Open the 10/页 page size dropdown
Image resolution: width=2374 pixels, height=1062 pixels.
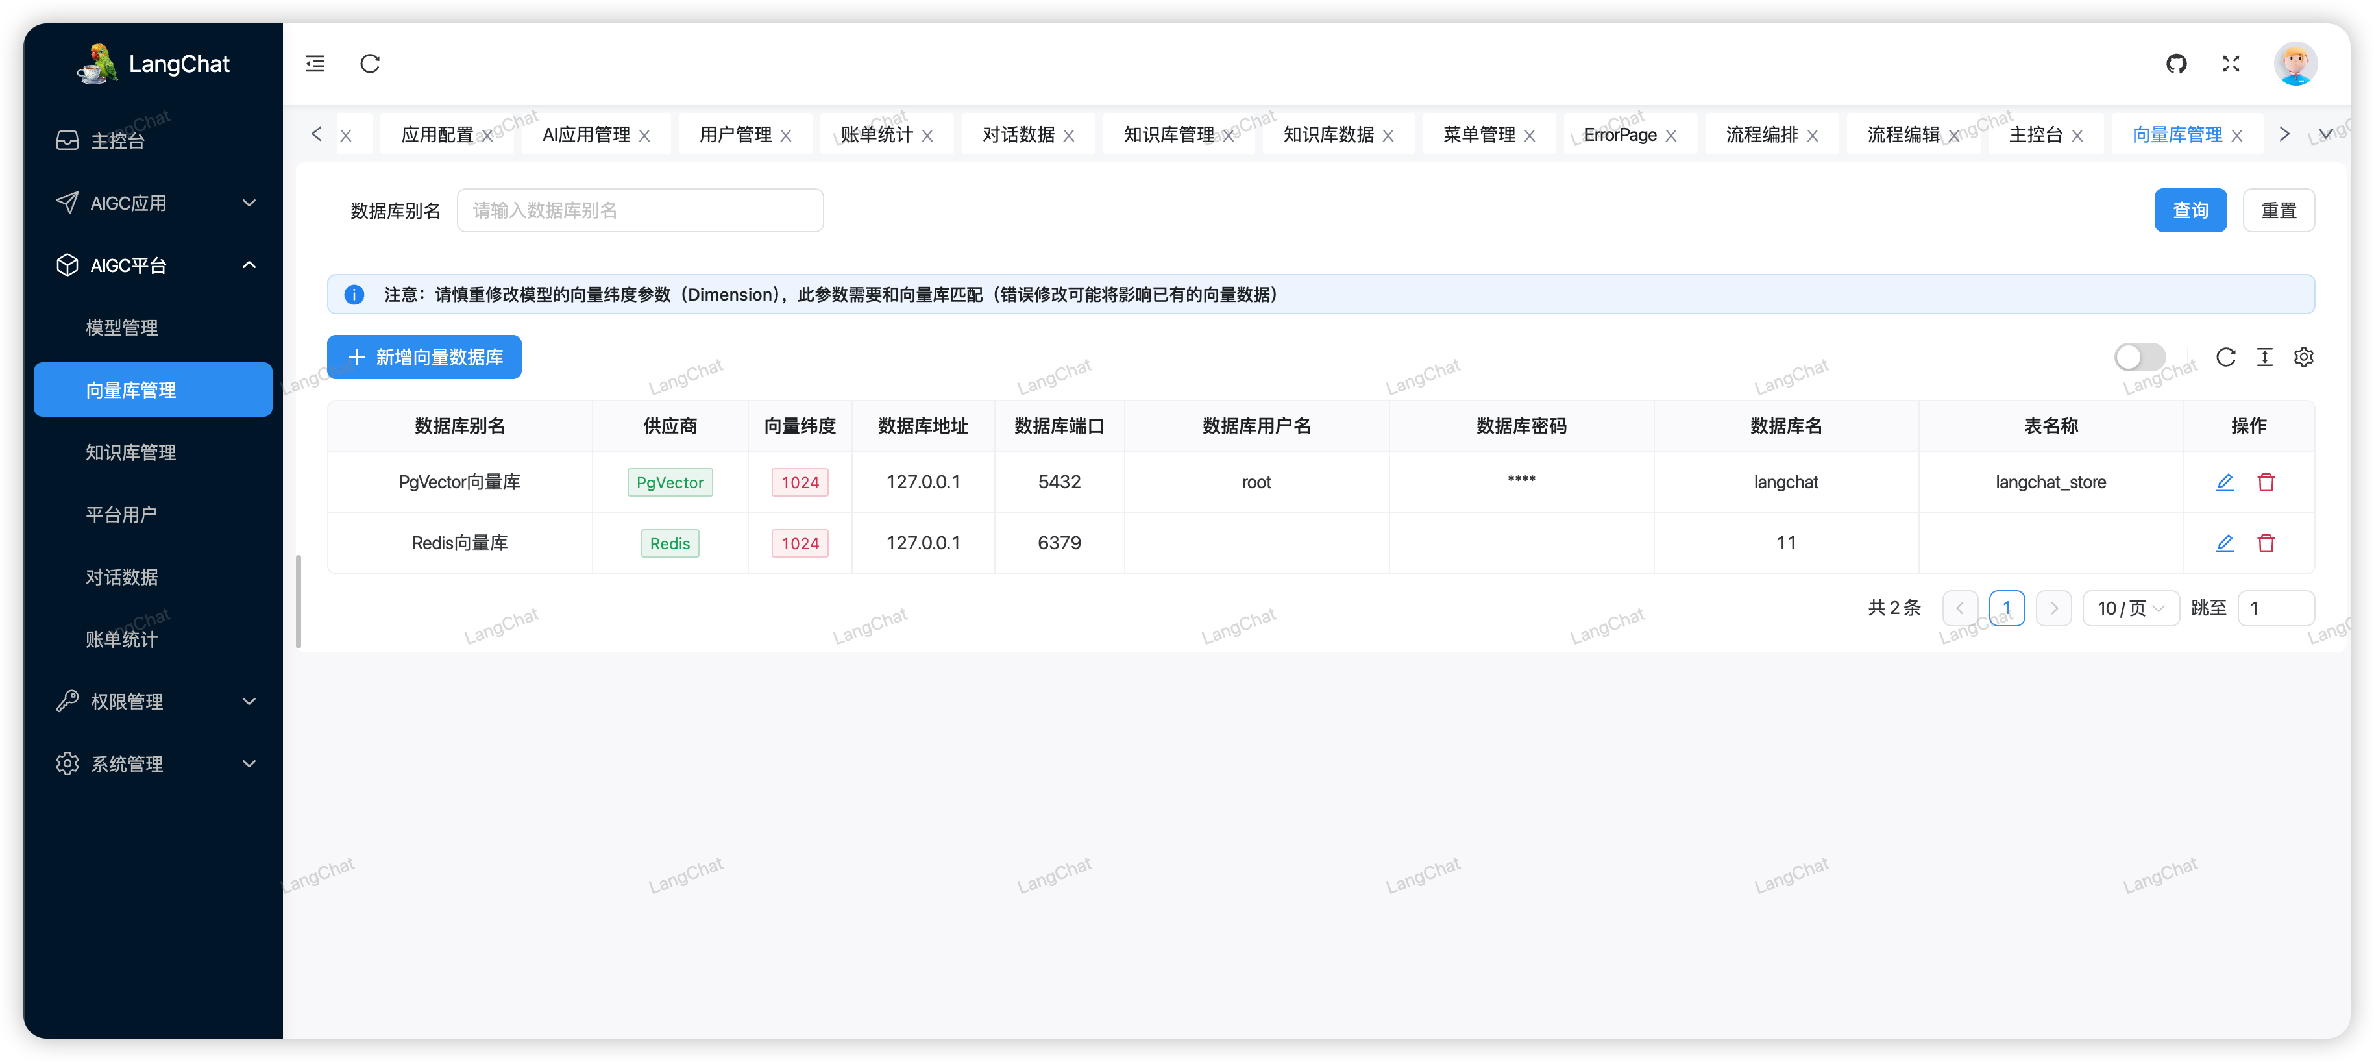[x=2130, y=608]
